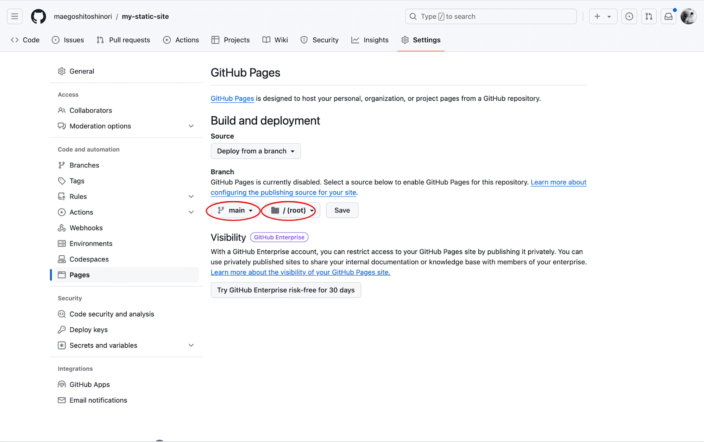Click the Environments server icon
The image size is (704, 442).
(62, 243)
